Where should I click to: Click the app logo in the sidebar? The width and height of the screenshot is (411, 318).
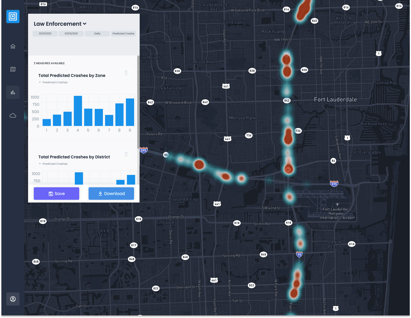tap(13, 16)
